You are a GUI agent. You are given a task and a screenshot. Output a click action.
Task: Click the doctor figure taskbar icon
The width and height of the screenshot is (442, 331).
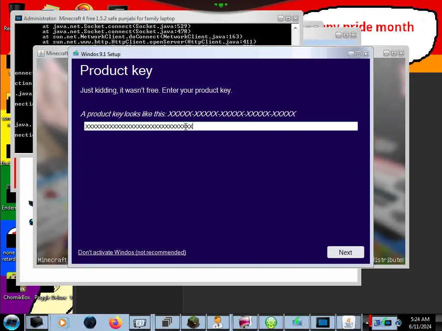[x=218, y=322]
